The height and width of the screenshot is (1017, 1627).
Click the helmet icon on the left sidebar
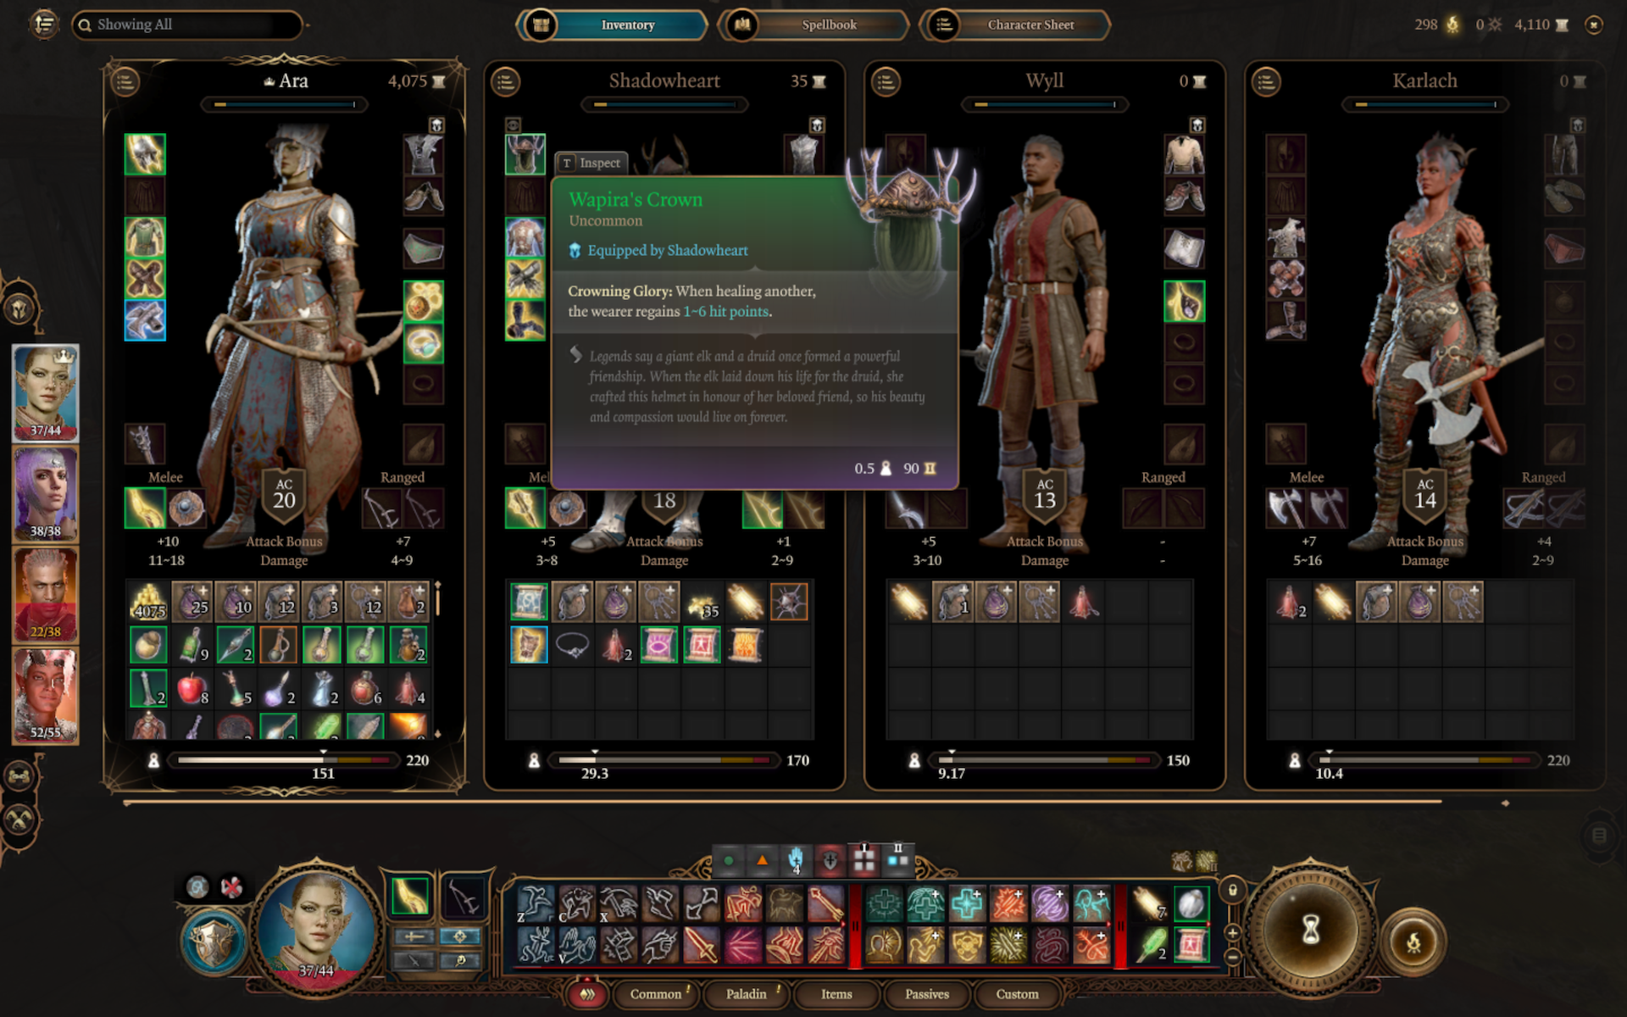(x=19, y=308)
